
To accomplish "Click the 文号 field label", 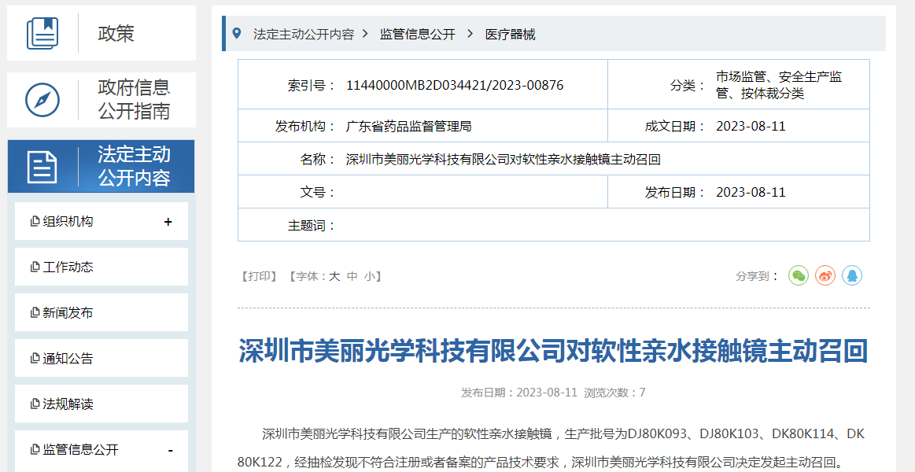I will 319,192.
